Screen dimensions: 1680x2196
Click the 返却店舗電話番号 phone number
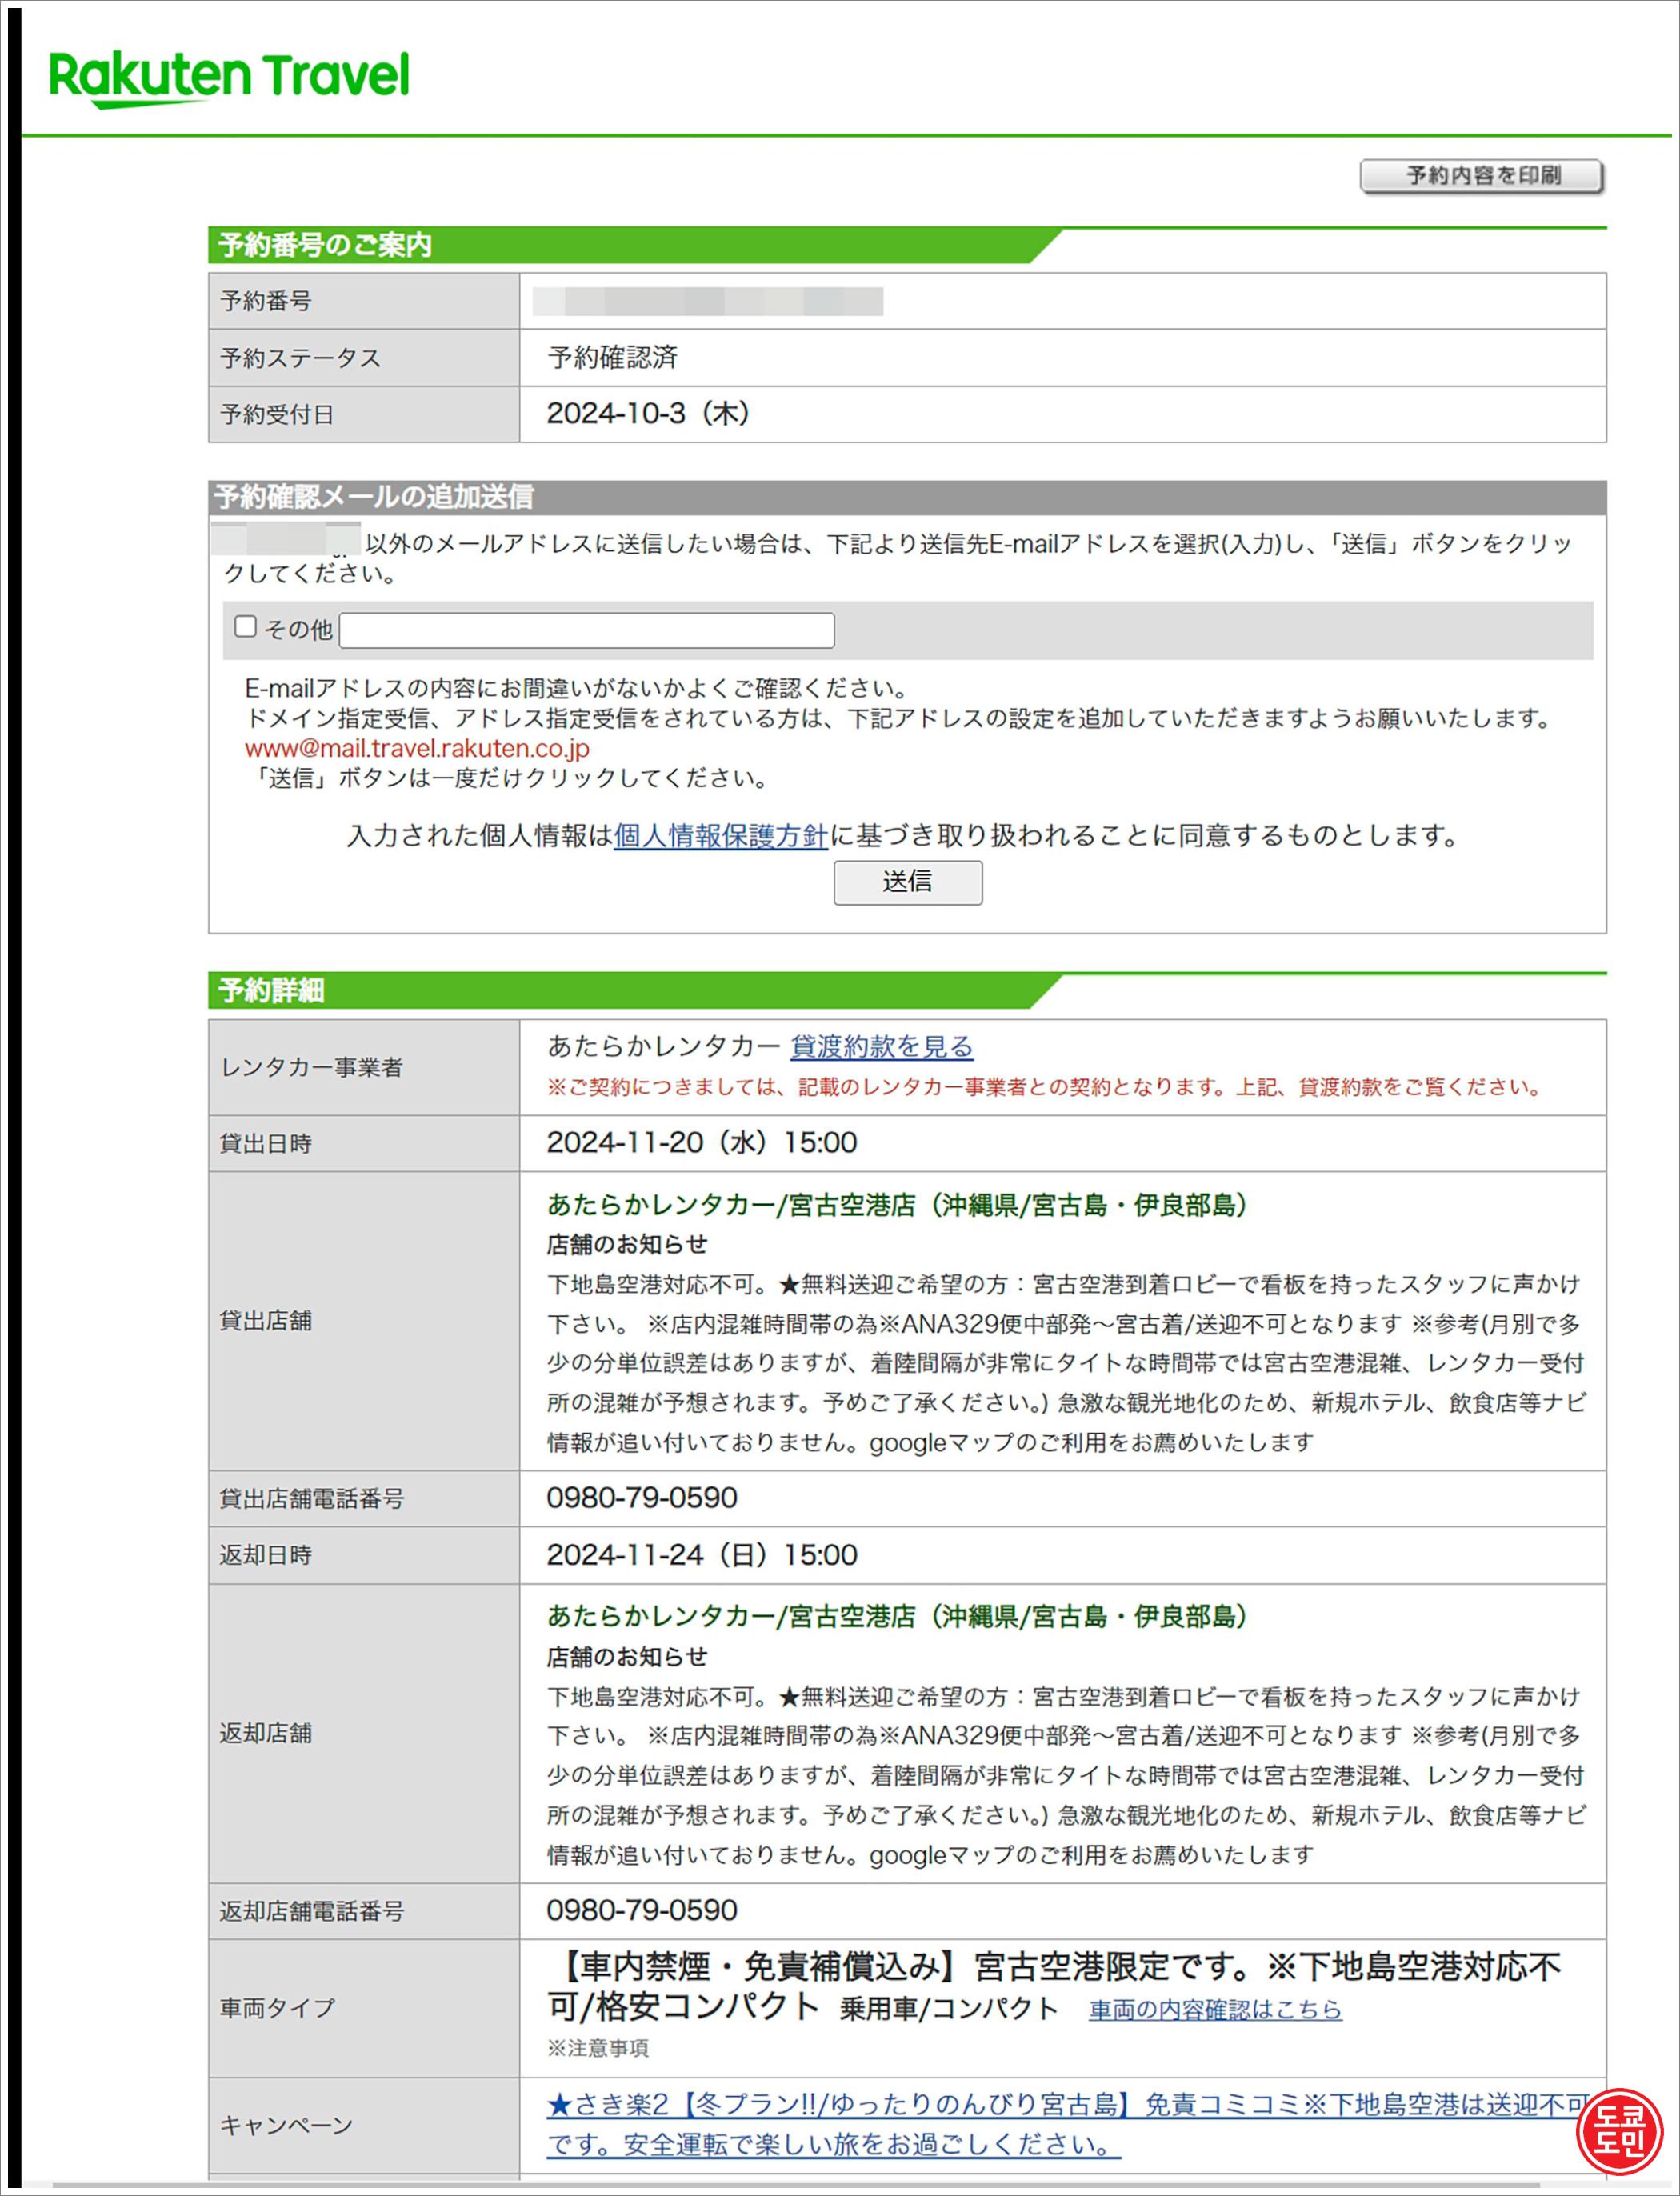click(x=641, y=1910)
